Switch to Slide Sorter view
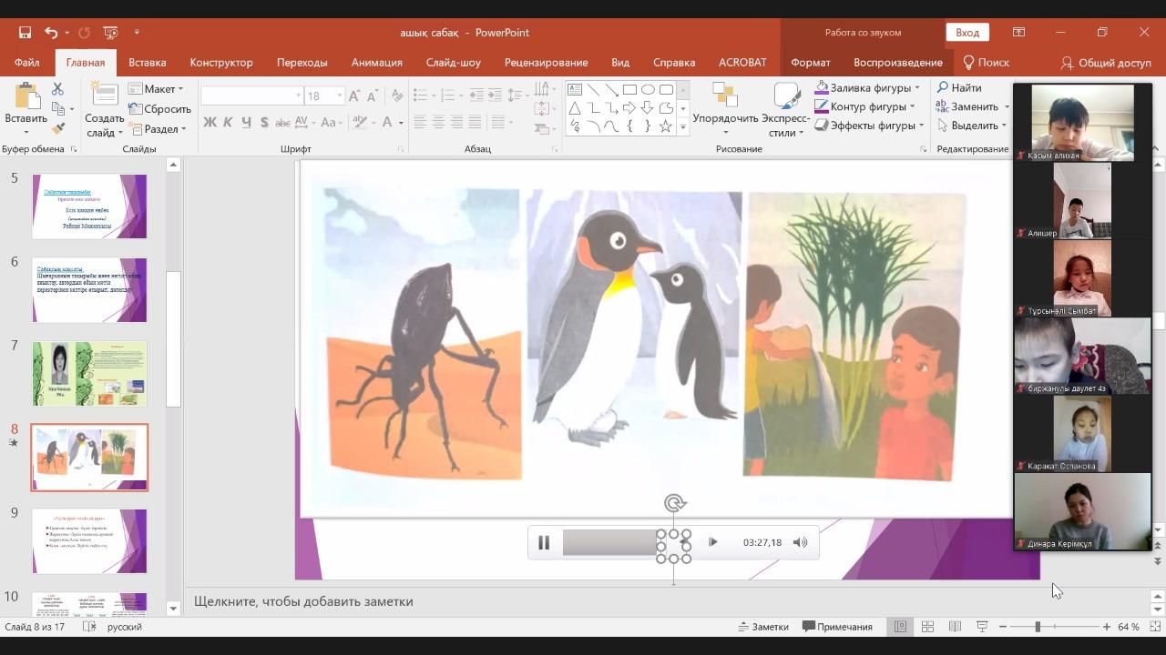 (x=927, y=627)
